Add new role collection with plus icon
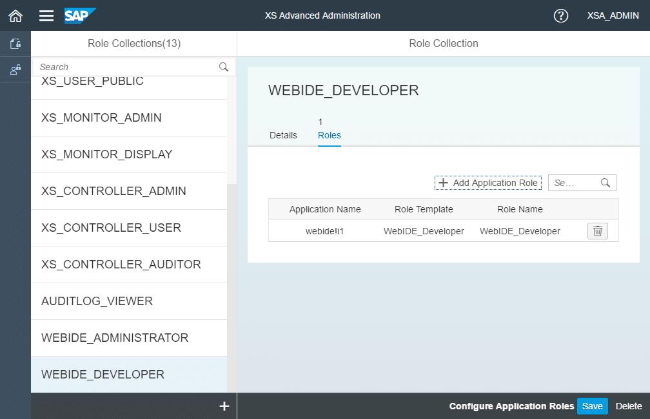This screenshot has height=419, width=650. pos(224,406)
